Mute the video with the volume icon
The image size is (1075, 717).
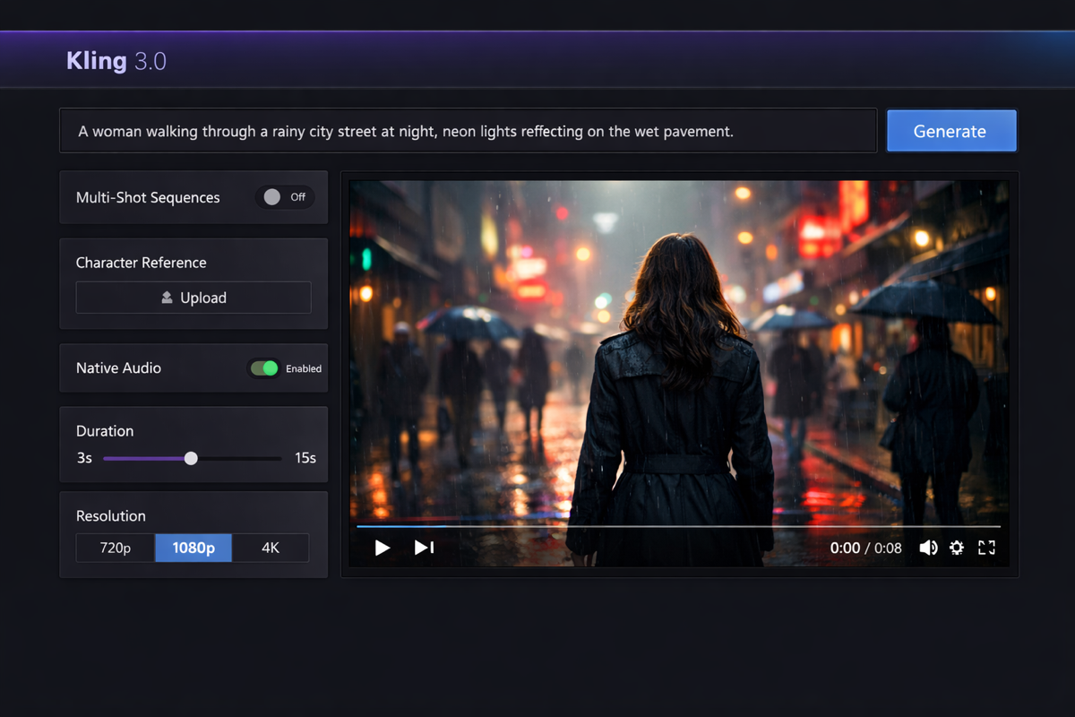click(928, 548)
